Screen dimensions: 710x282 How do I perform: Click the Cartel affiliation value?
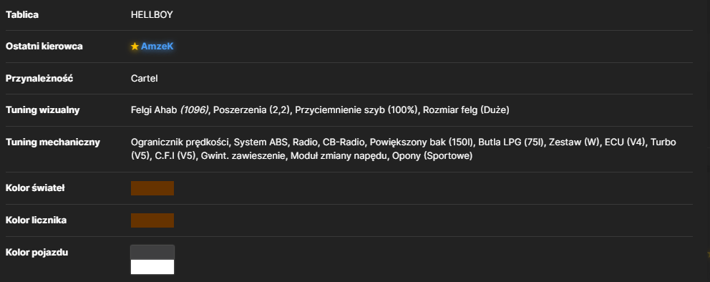[144, 78]
